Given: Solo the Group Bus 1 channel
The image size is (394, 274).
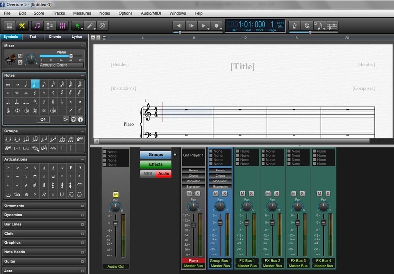Looking at the screenshot, I should tap(225, 194).
